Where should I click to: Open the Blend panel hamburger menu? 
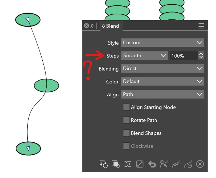pyautogui.click(x=201, y=26)
